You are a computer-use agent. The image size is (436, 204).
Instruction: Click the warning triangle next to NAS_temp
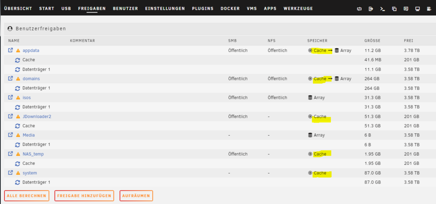click(18, 154)
